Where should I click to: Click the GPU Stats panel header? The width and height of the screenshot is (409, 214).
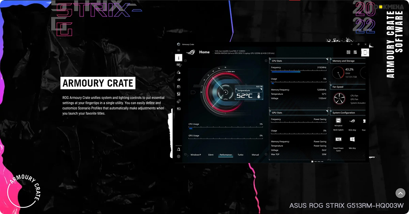point(299,113)
